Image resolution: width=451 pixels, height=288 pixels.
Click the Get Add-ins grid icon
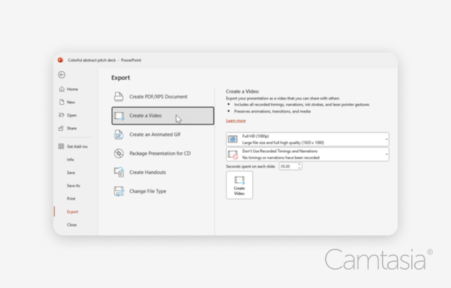point(61,146)
